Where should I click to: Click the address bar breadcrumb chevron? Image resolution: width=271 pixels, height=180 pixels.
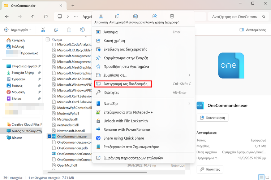tap(68, 17)
